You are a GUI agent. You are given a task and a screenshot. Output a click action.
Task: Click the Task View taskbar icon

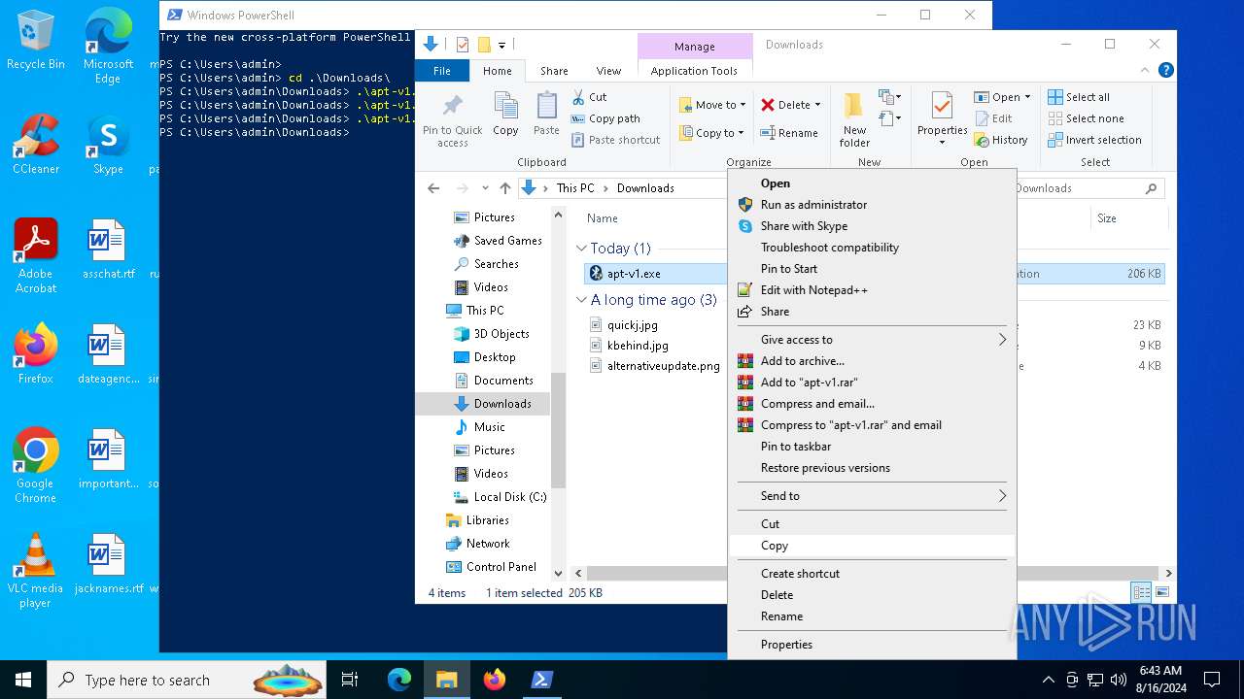351,680
